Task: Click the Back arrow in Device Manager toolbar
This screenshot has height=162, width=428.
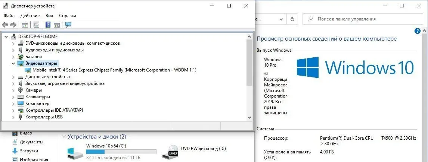Action: pos(5,25)
